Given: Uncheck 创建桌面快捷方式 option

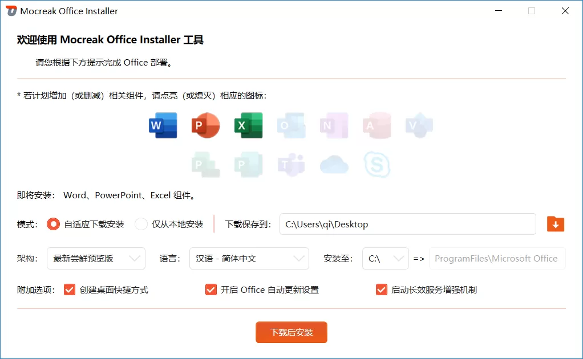Looking at the screenshot, I should click(x=69, y=289).
